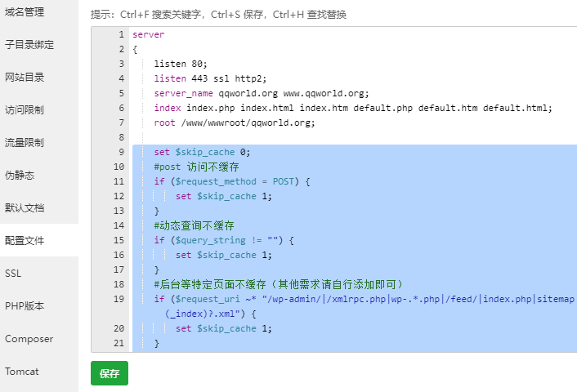Open the 默认文档 tab
577x392 pixels.
(x=25, y=208)
